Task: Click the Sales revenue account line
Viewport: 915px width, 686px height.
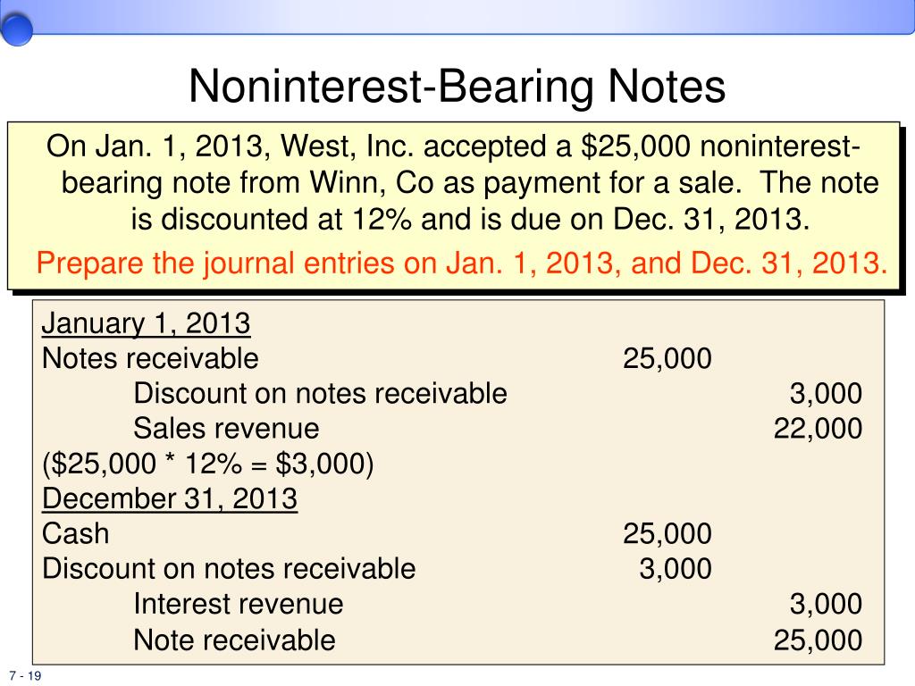Action: click(x=226, y=429)
